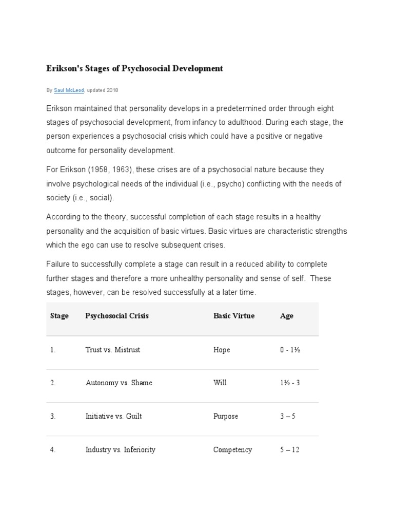Select the Purpose virtue cell
394x526 pixels.
[226, 416]
